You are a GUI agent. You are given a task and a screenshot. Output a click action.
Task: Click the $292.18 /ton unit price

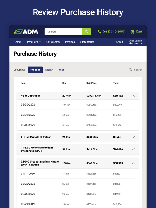(x=94, y=96)
